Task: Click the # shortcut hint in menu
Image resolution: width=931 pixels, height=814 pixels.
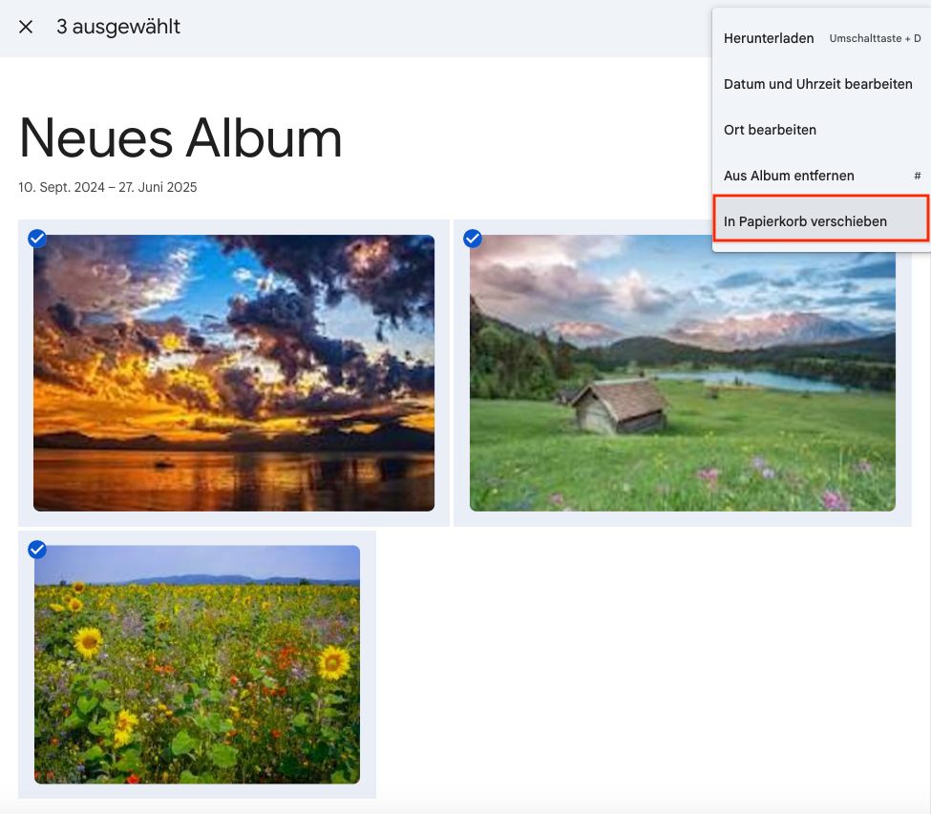Action: [917, 177]
